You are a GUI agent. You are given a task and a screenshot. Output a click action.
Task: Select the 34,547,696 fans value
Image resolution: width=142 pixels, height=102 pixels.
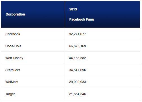click(77, 70)
